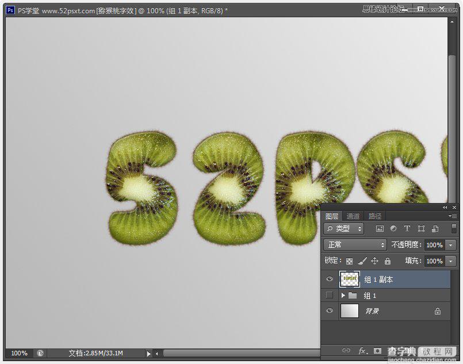Select the 组 1 group row name
Image resolution: width=463 pixels, height=364 pixels.
(x=370, y=296)
